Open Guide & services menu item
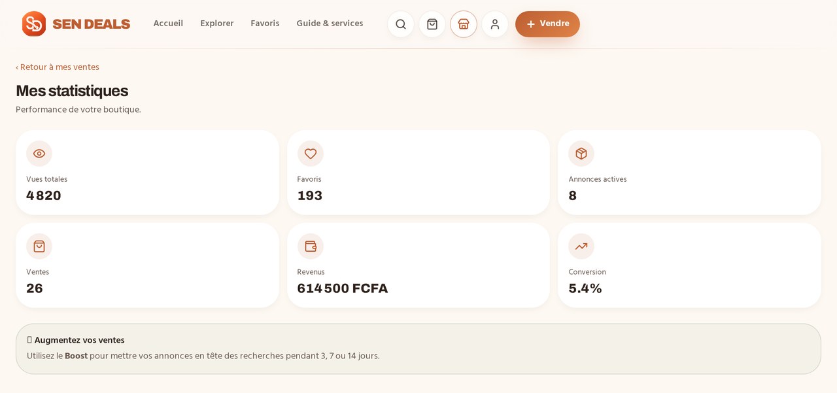 click(330, 24)
